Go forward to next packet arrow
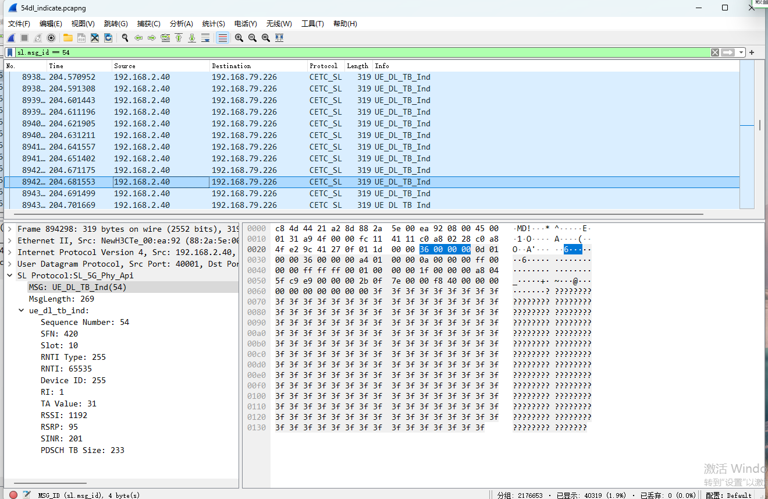Screen dimensions: 768x499 point(152,38)
